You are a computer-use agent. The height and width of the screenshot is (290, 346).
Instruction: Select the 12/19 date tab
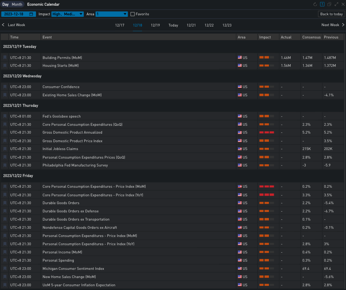coord(155,25)
